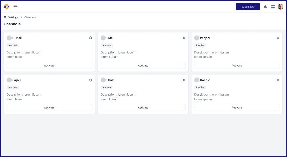
Task: Open the user profile avatar
Action: click(280, 7)
